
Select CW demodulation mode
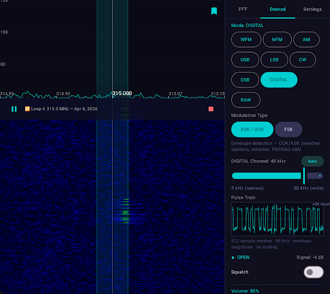(x=302, y=60)
